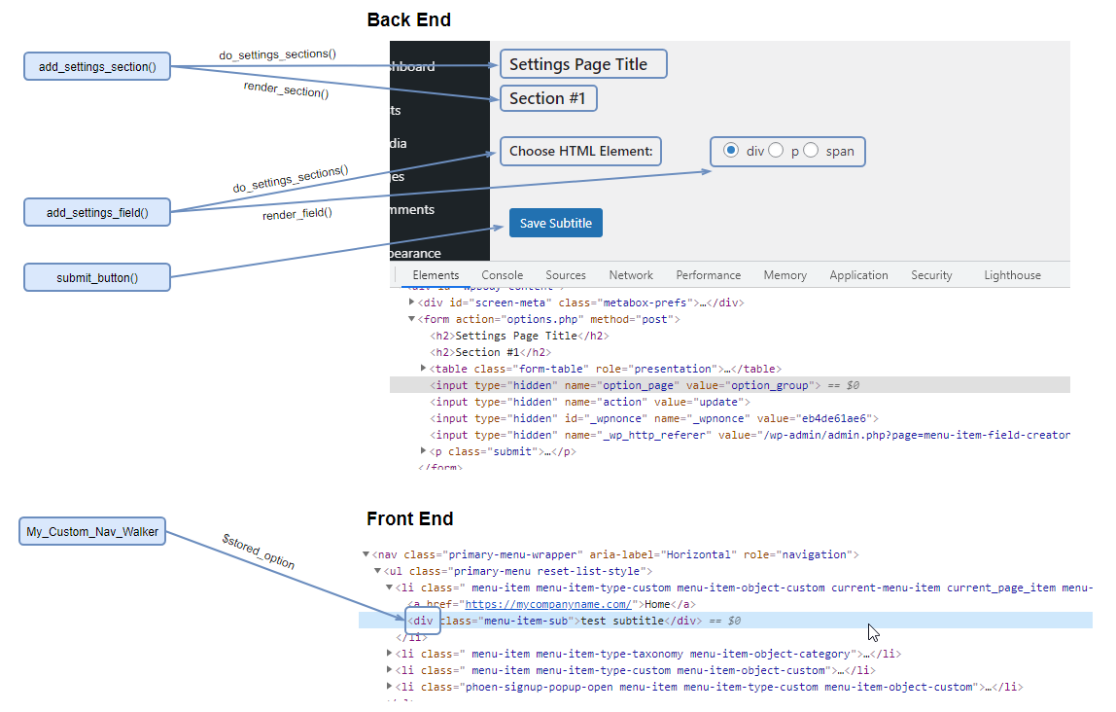
Task: Open the Sources tab
Action: pos(566,275)
